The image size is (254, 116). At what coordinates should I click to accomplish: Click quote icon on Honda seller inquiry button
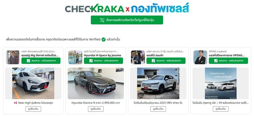pyautogui.click(x=154, y=61)
